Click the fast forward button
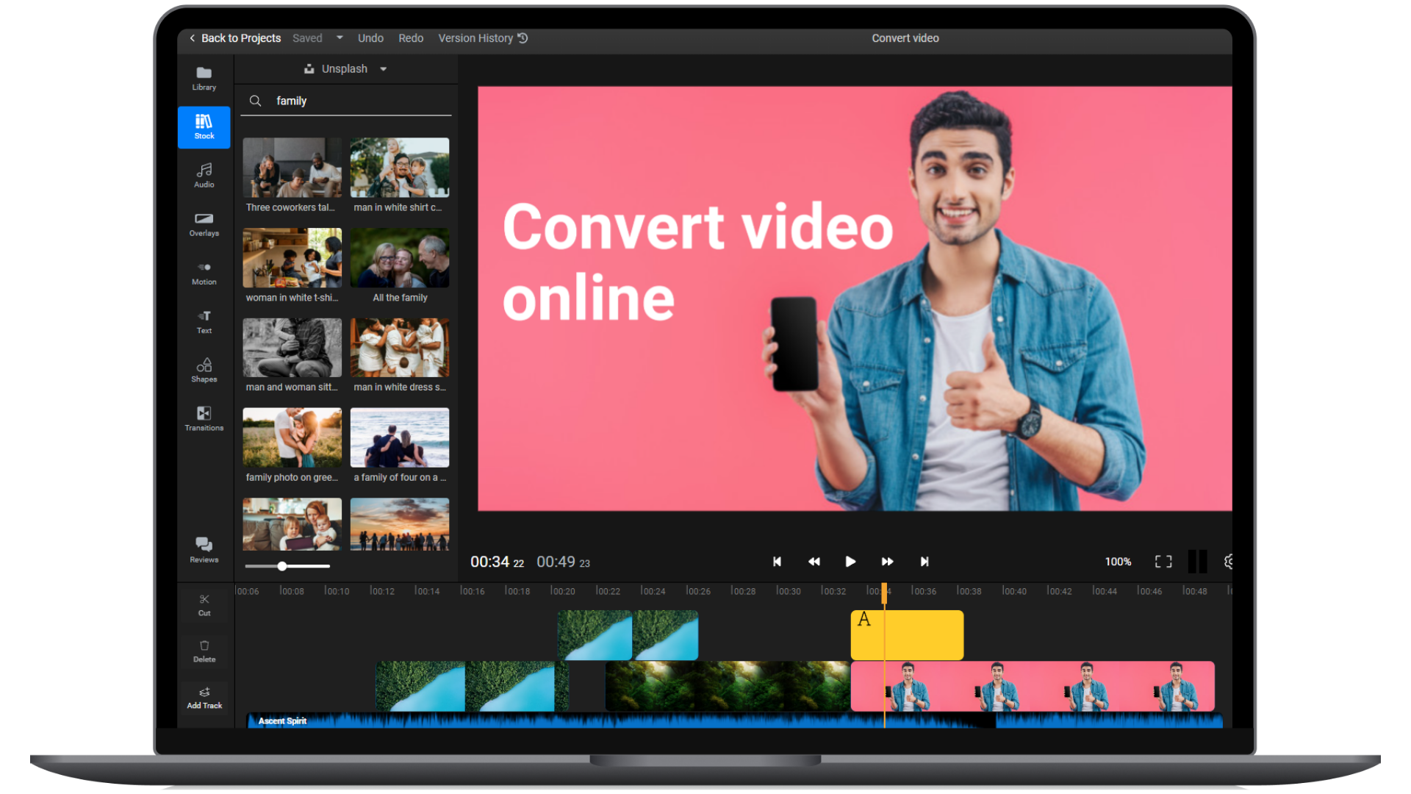Image resolution: width=1411 pixels, height=794 pixels. (887, 562)
